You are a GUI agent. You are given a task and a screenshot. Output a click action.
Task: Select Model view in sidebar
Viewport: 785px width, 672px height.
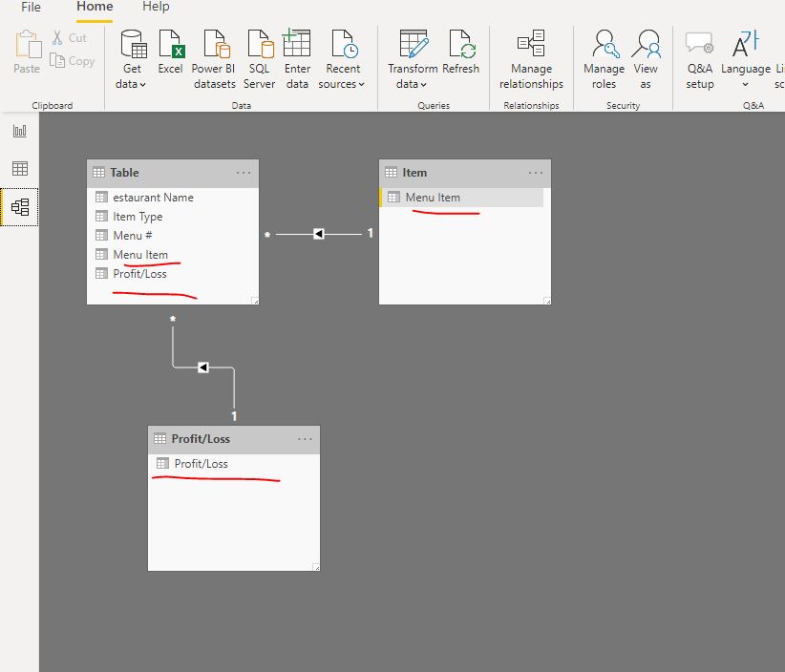point(19,207)
